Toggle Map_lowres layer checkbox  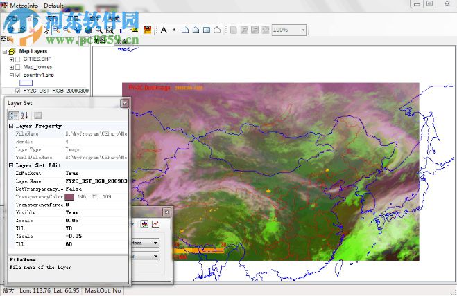(18, 67)
